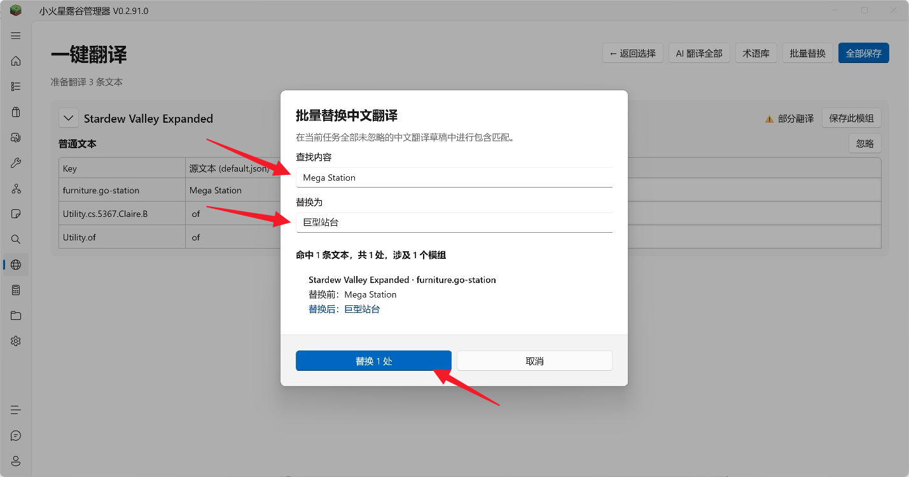
Task: Click 全部保存 to save all
Action: click(863, 53)
